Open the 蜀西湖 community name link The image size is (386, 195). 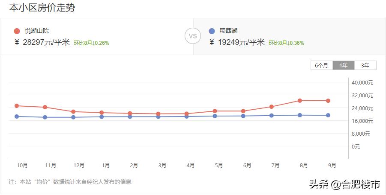click(x=229, y=31)
